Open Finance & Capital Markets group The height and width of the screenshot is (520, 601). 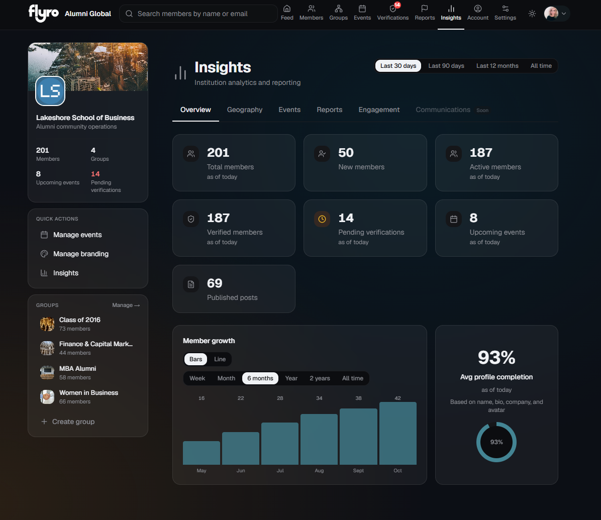point(88,348)
